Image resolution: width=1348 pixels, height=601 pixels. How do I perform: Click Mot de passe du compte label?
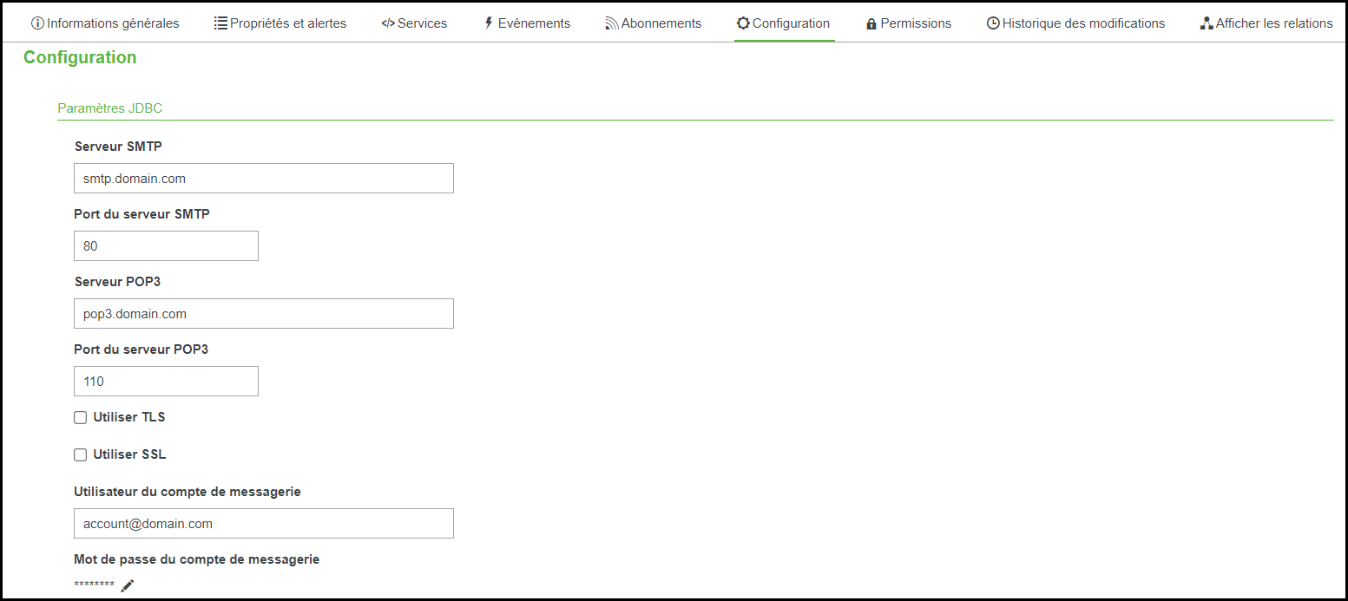click(197, 559)
